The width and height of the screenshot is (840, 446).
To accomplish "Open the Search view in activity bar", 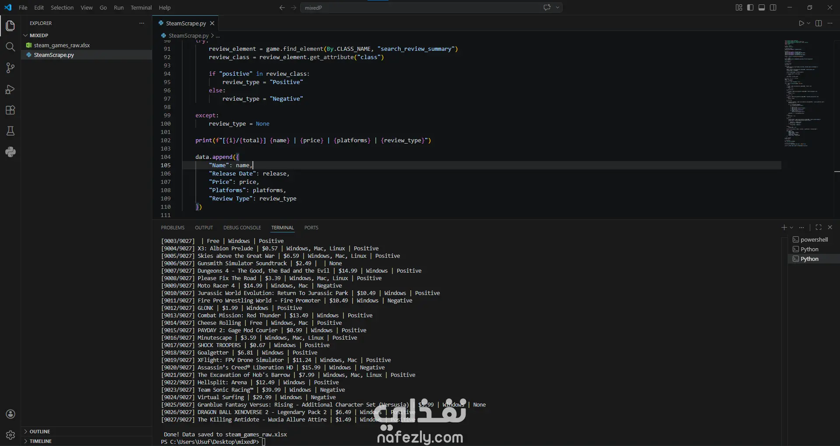I will (x=10, y=47).
